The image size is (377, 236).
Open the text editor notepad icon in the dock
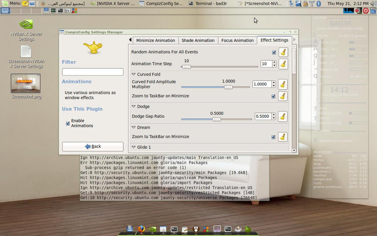[185, 229]
